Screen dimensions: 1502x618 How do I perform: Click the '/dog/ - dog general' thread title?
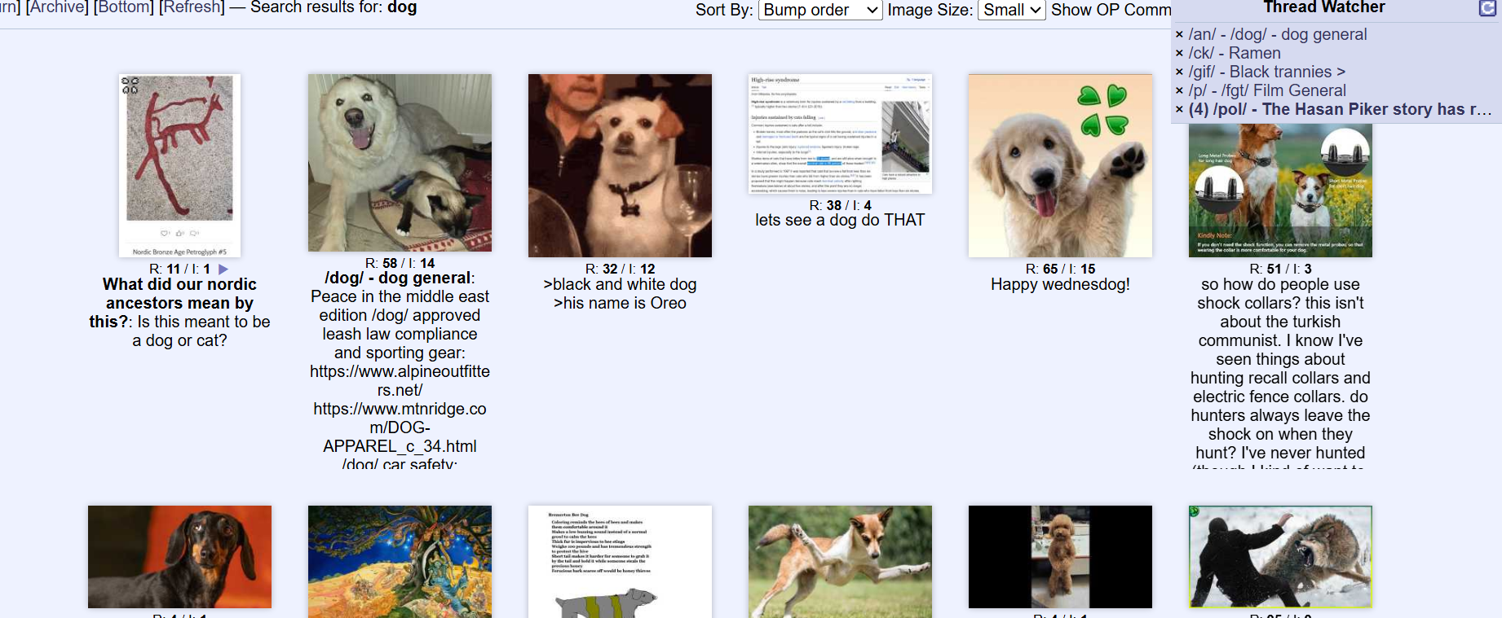(398, 278)
